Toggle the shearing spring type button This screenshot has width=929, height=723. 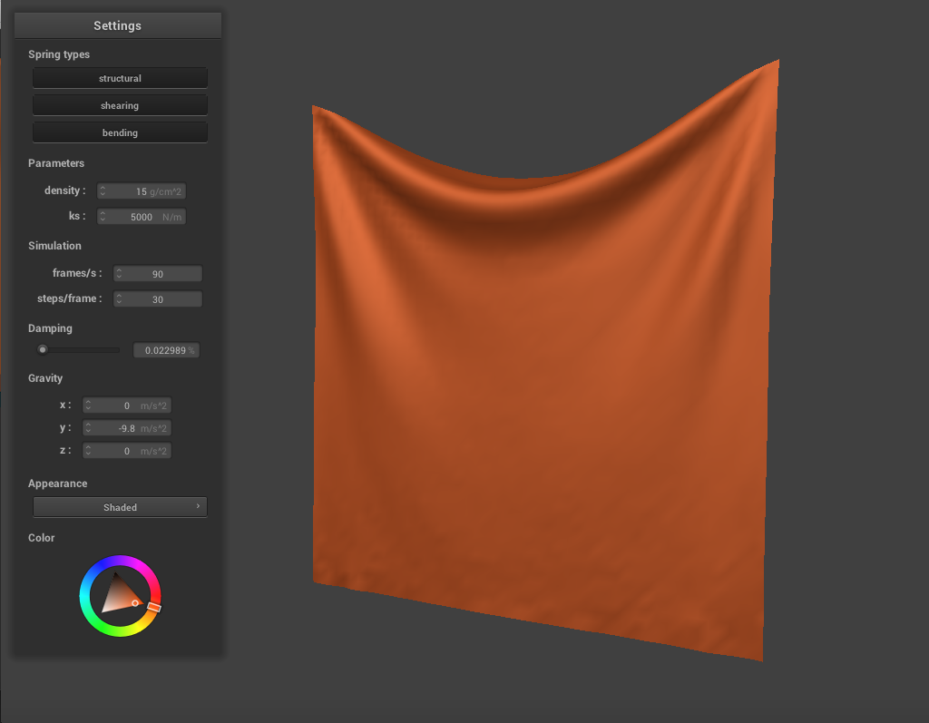click(x=120, y=106)
